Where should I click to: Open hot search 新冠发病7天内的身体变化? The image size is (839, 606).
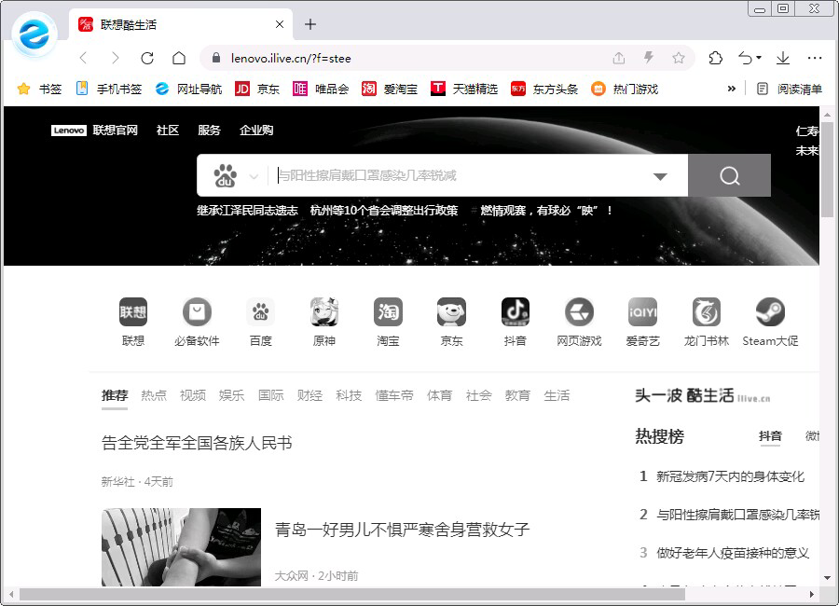click(x=730, y=476)
